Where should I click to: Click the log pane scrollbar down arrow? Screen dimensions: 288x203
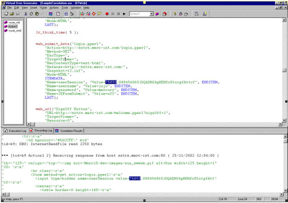pos(285,190)
